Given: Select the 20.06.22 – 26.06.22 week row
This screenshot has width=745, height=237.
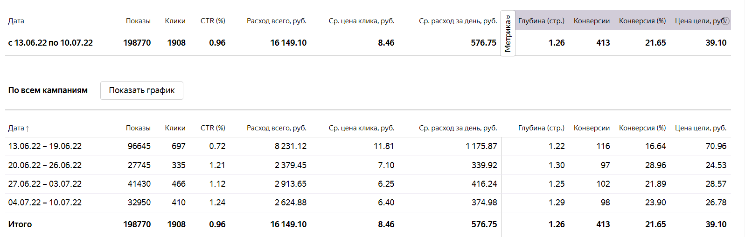Looking at the screenshot, I should (45, 165).
